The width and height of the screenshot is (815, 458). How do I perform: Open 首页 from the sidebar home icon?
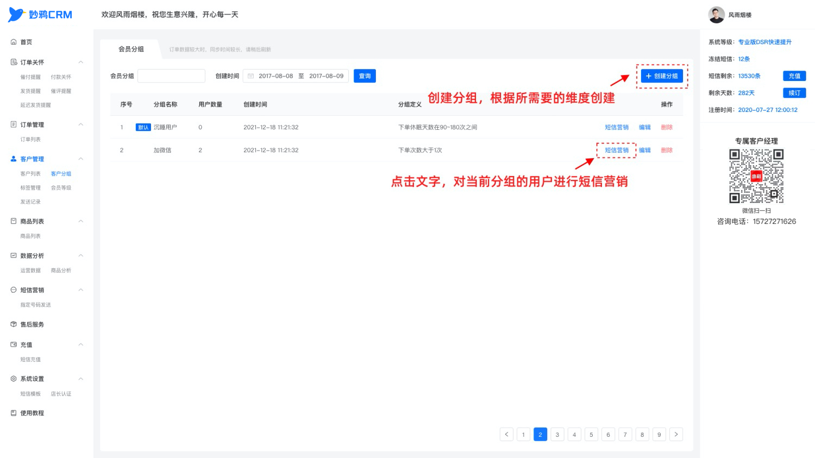point(14,42)
